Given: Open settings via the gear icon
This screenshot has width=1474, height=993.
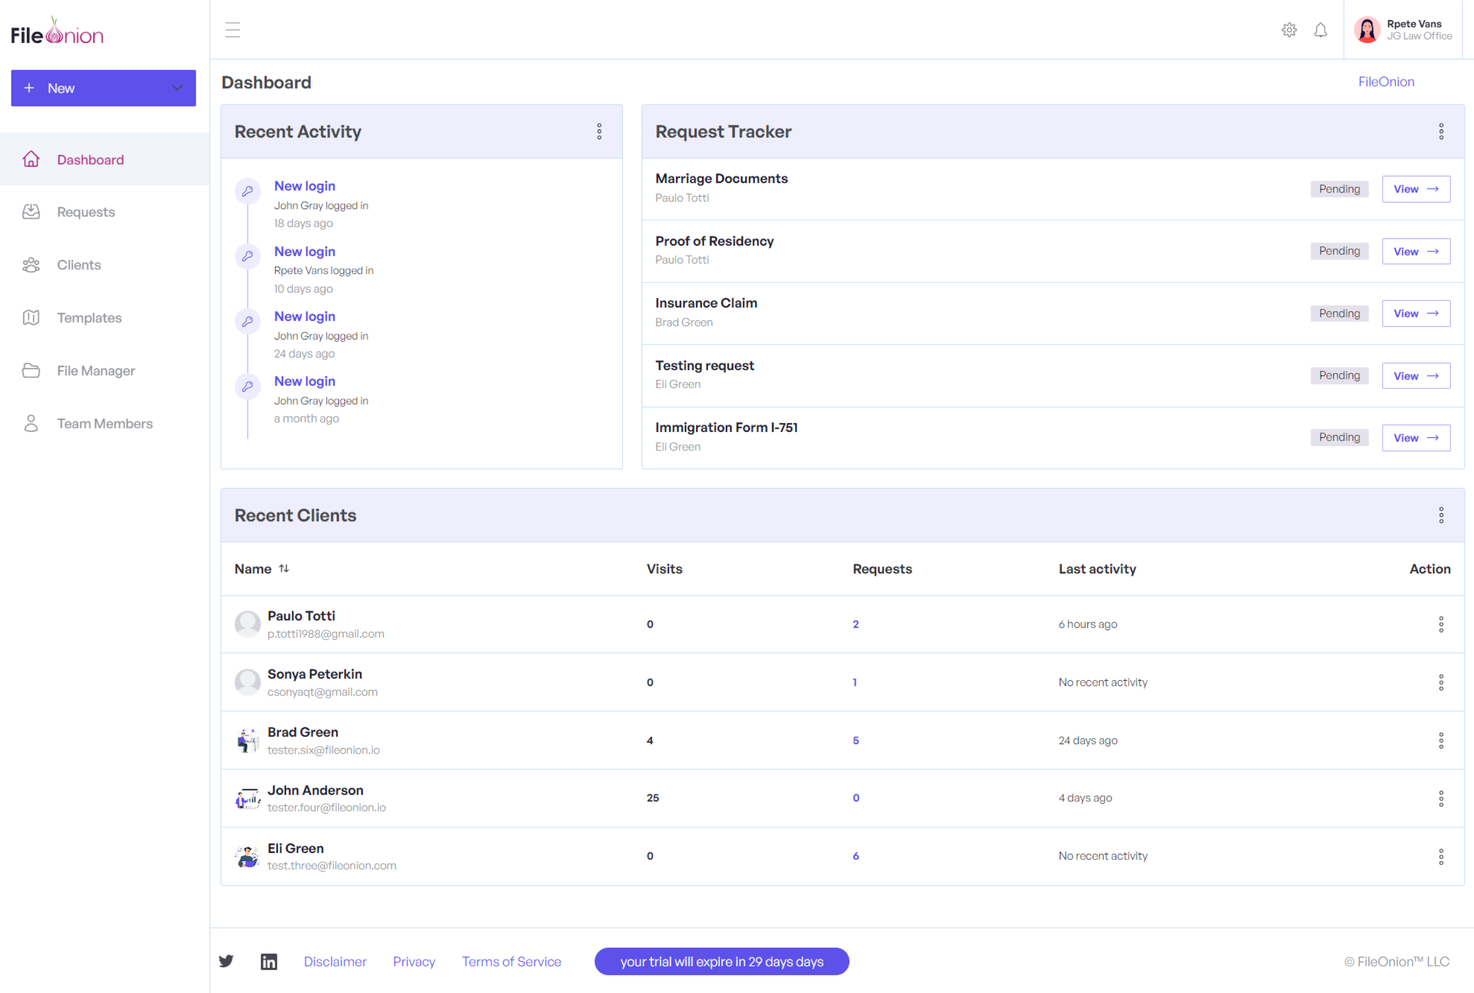Looking at the screenshot, I should tap(1288, 30).
